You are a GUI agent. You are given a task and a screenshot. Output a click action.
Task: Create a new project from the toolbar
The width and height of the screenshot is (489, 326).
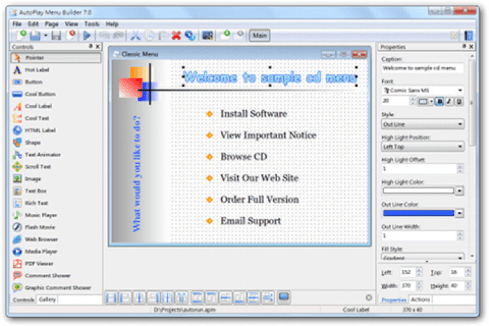(21, 35)
